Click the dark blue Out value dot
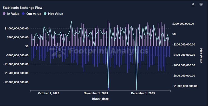 [23, 14]
